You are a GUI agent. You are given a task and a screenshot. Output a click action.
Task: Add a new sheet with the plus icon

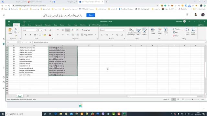point(28,96)
